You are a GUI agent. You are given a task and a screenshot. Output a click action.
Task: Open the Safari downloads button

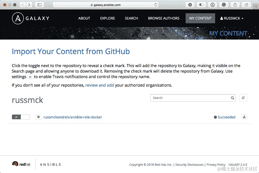point(190,5)
